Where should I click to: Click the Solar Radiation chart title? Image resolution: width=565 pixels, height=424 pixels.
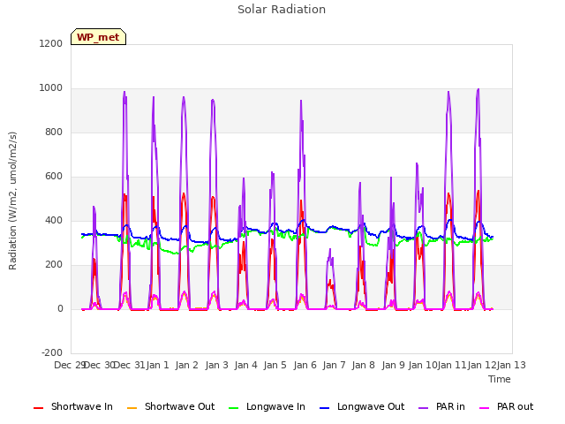pyautogui.click(x=282, y=10)
